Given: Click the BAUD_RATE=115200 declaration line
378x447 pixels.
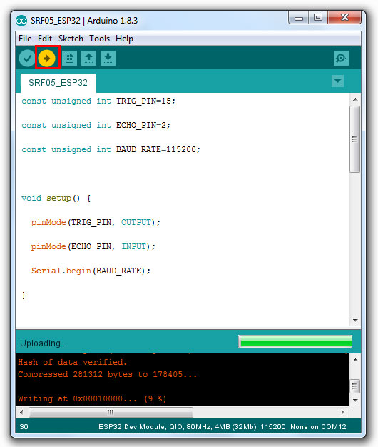Looking at the screenshot, I should pyautogui.click(x=111, y=149).
